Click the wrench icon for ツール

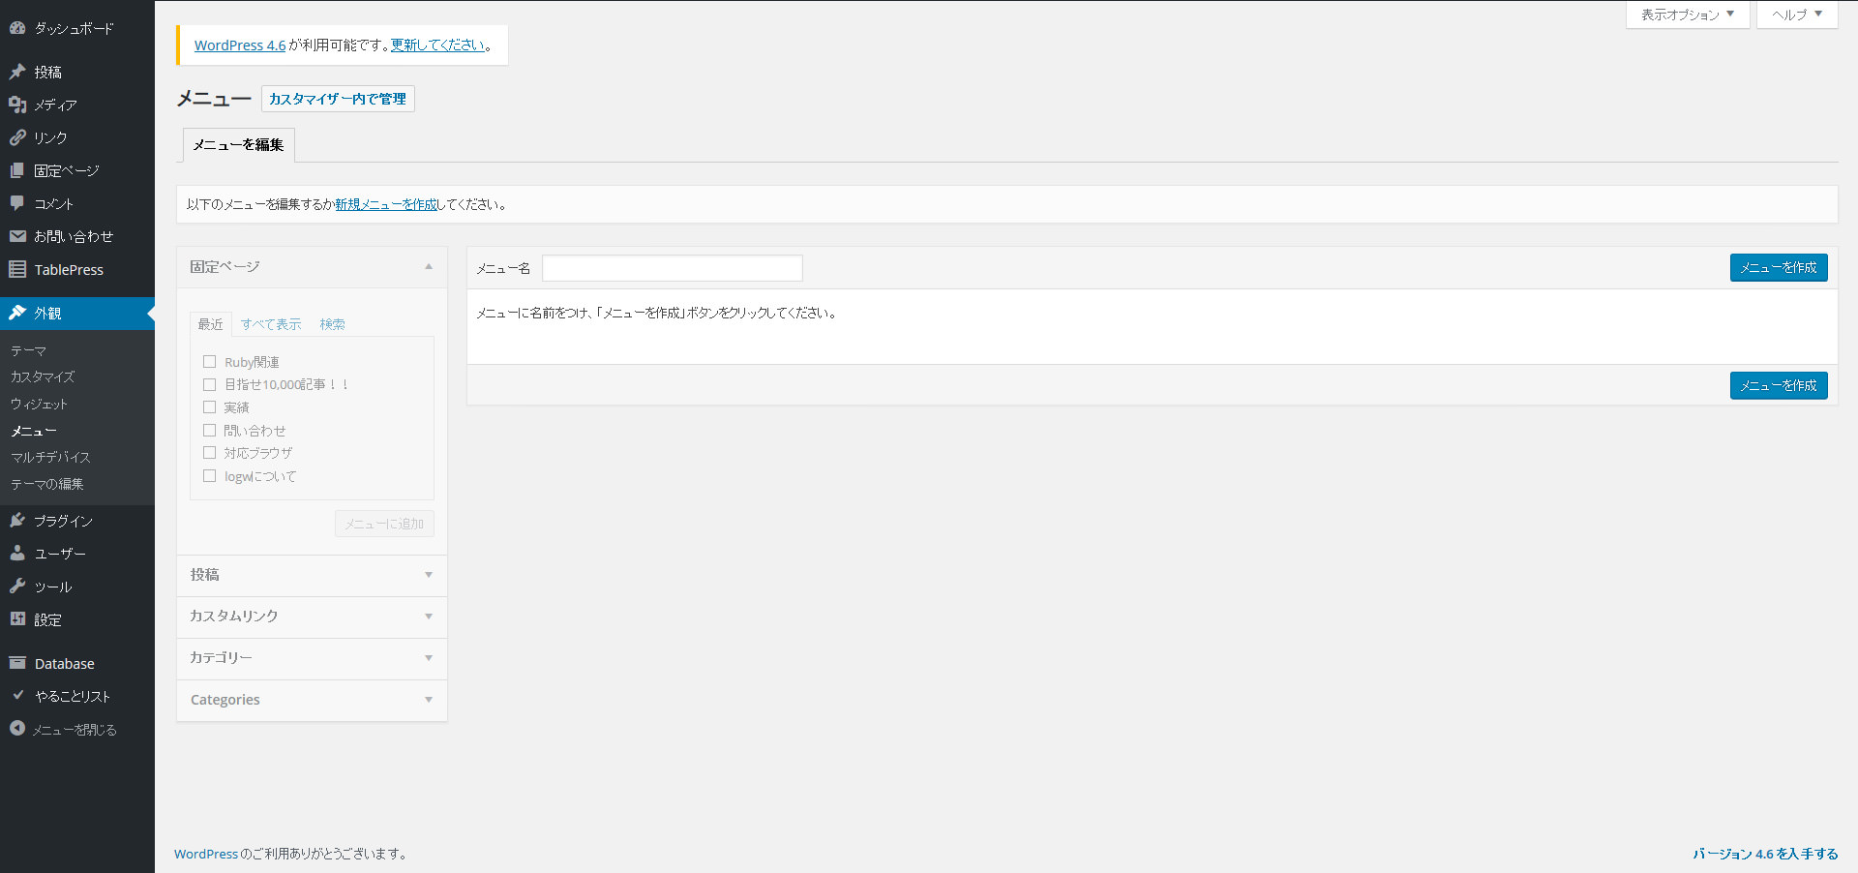[17, 587]
